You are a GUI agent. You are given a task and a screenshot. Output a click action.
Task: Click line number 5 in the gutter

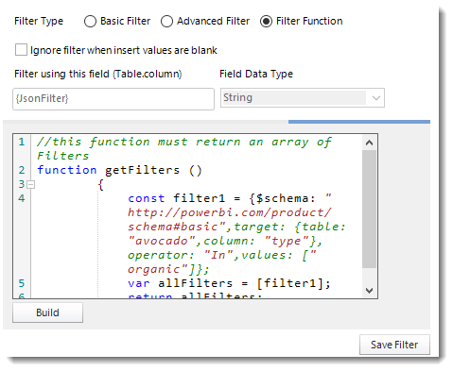coord(22,283)
